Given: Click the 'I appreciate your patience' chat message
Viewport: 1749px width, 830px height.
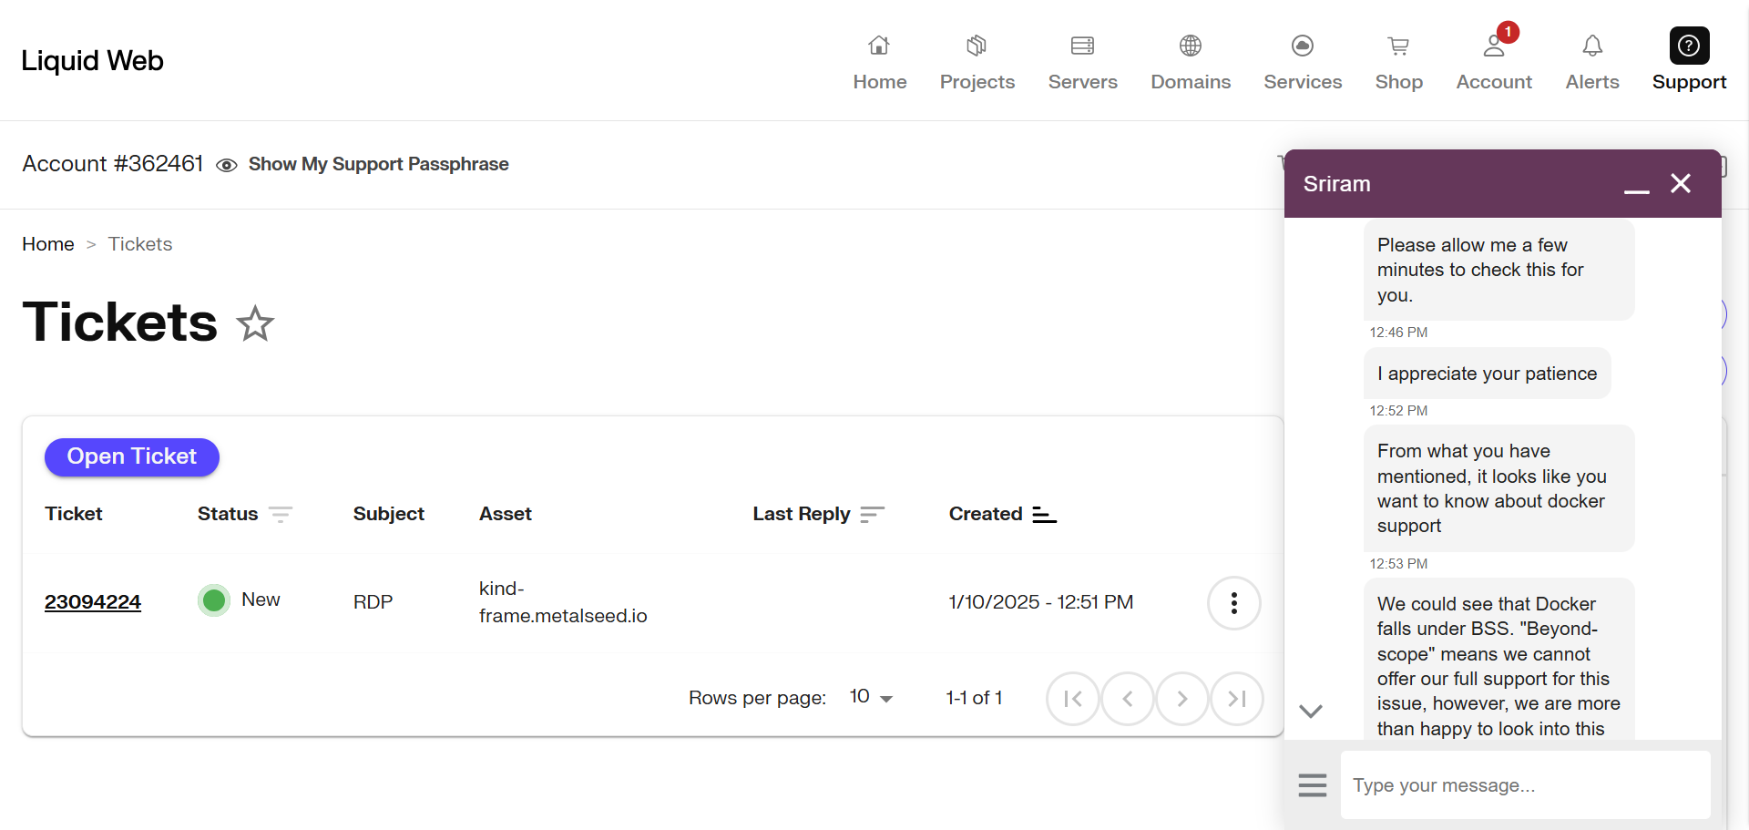Looking at the screenshot, I should tap(1488, 374).
